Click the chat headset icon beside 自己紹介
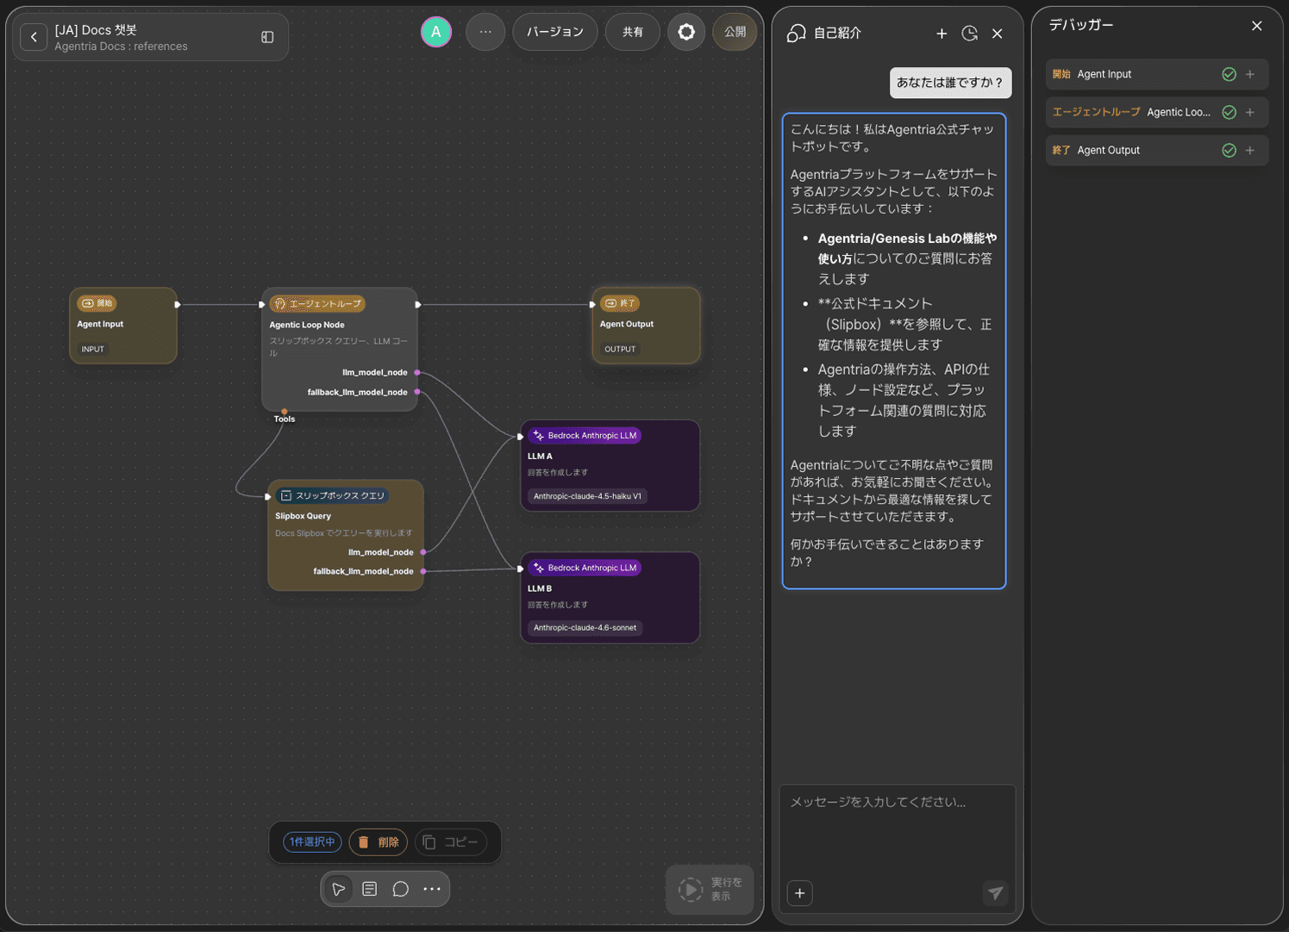This screenshot has width=1289, height=932. (x=797, y=34)
